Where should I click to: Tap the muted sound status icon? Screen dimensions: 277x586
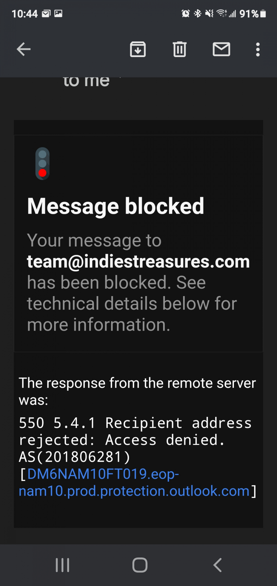[x=209, y=13]
